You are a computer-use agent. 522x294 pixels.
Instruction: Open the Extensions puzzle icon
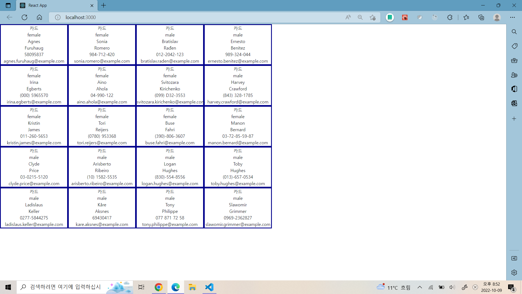(450, 17)
